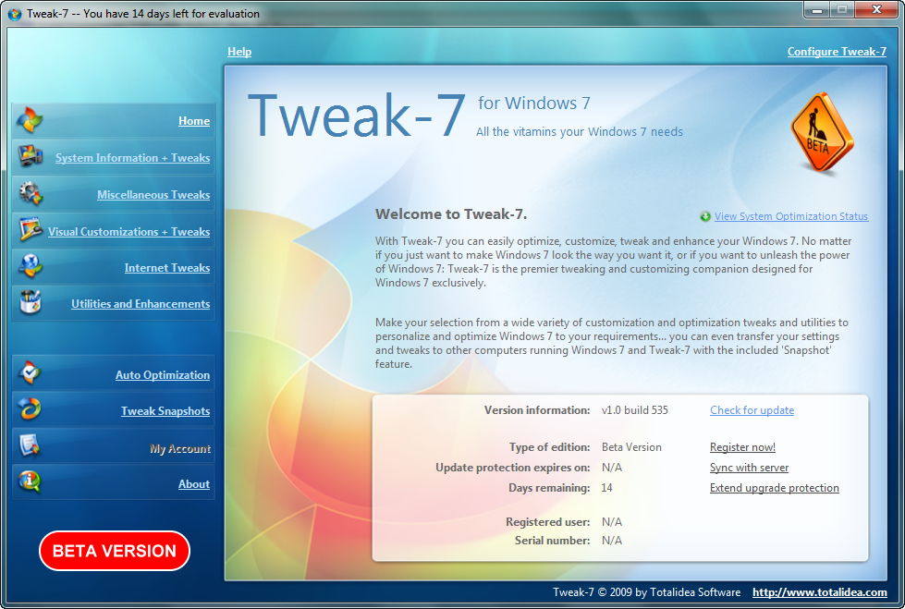This screenshot has height=609, width=905.
Task: Click the globe icon for Internet Tweaks
Action: click(x=30, y=266)
